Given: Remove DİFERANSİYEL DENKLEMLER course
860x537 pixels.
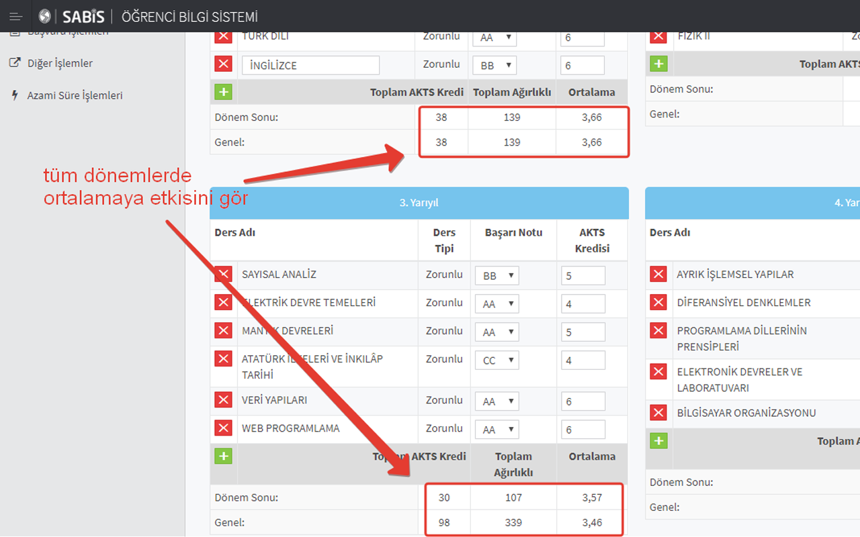Looking at the screenshot, I should pyautogui.click(x=658, y=303).
